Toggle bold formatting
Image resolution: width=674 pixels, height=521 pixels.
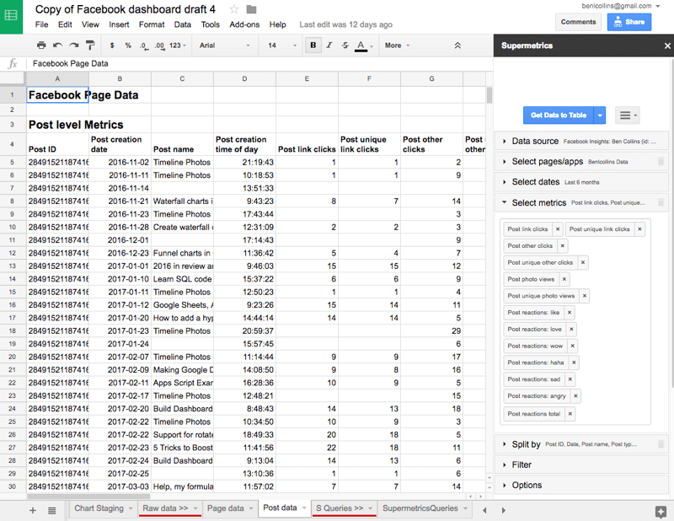tap(313, 46)
